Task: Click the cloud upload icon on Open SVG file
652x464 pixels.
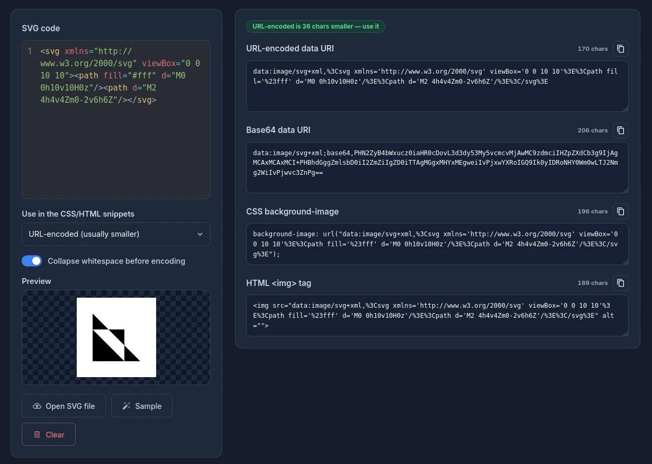Action: click(x=37, y=406)
